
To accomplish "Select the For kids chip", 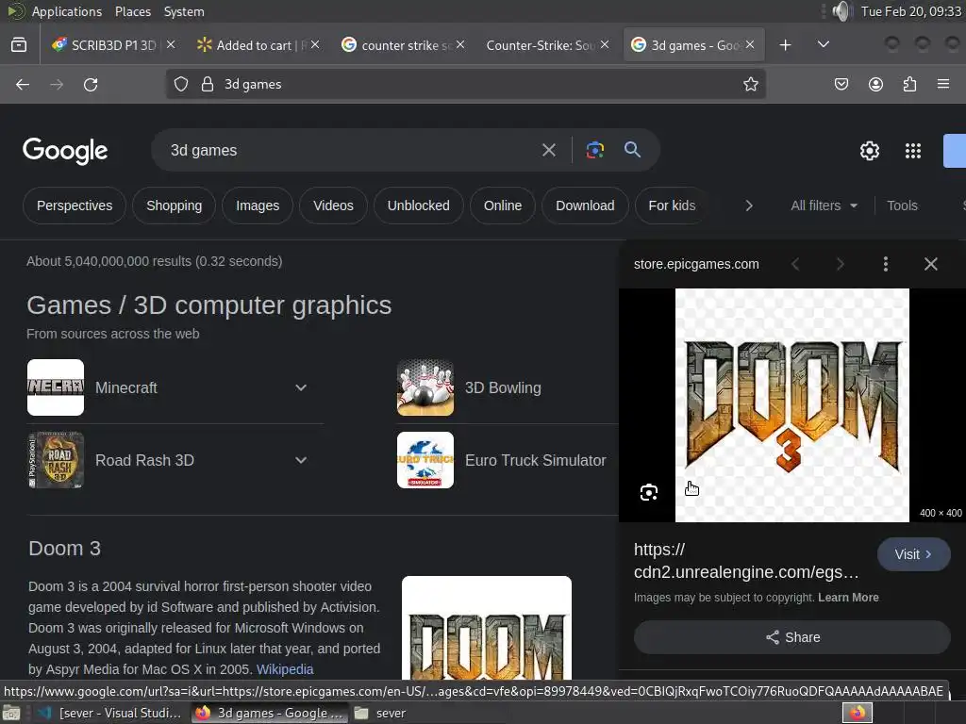I will (x=672, y=206).
